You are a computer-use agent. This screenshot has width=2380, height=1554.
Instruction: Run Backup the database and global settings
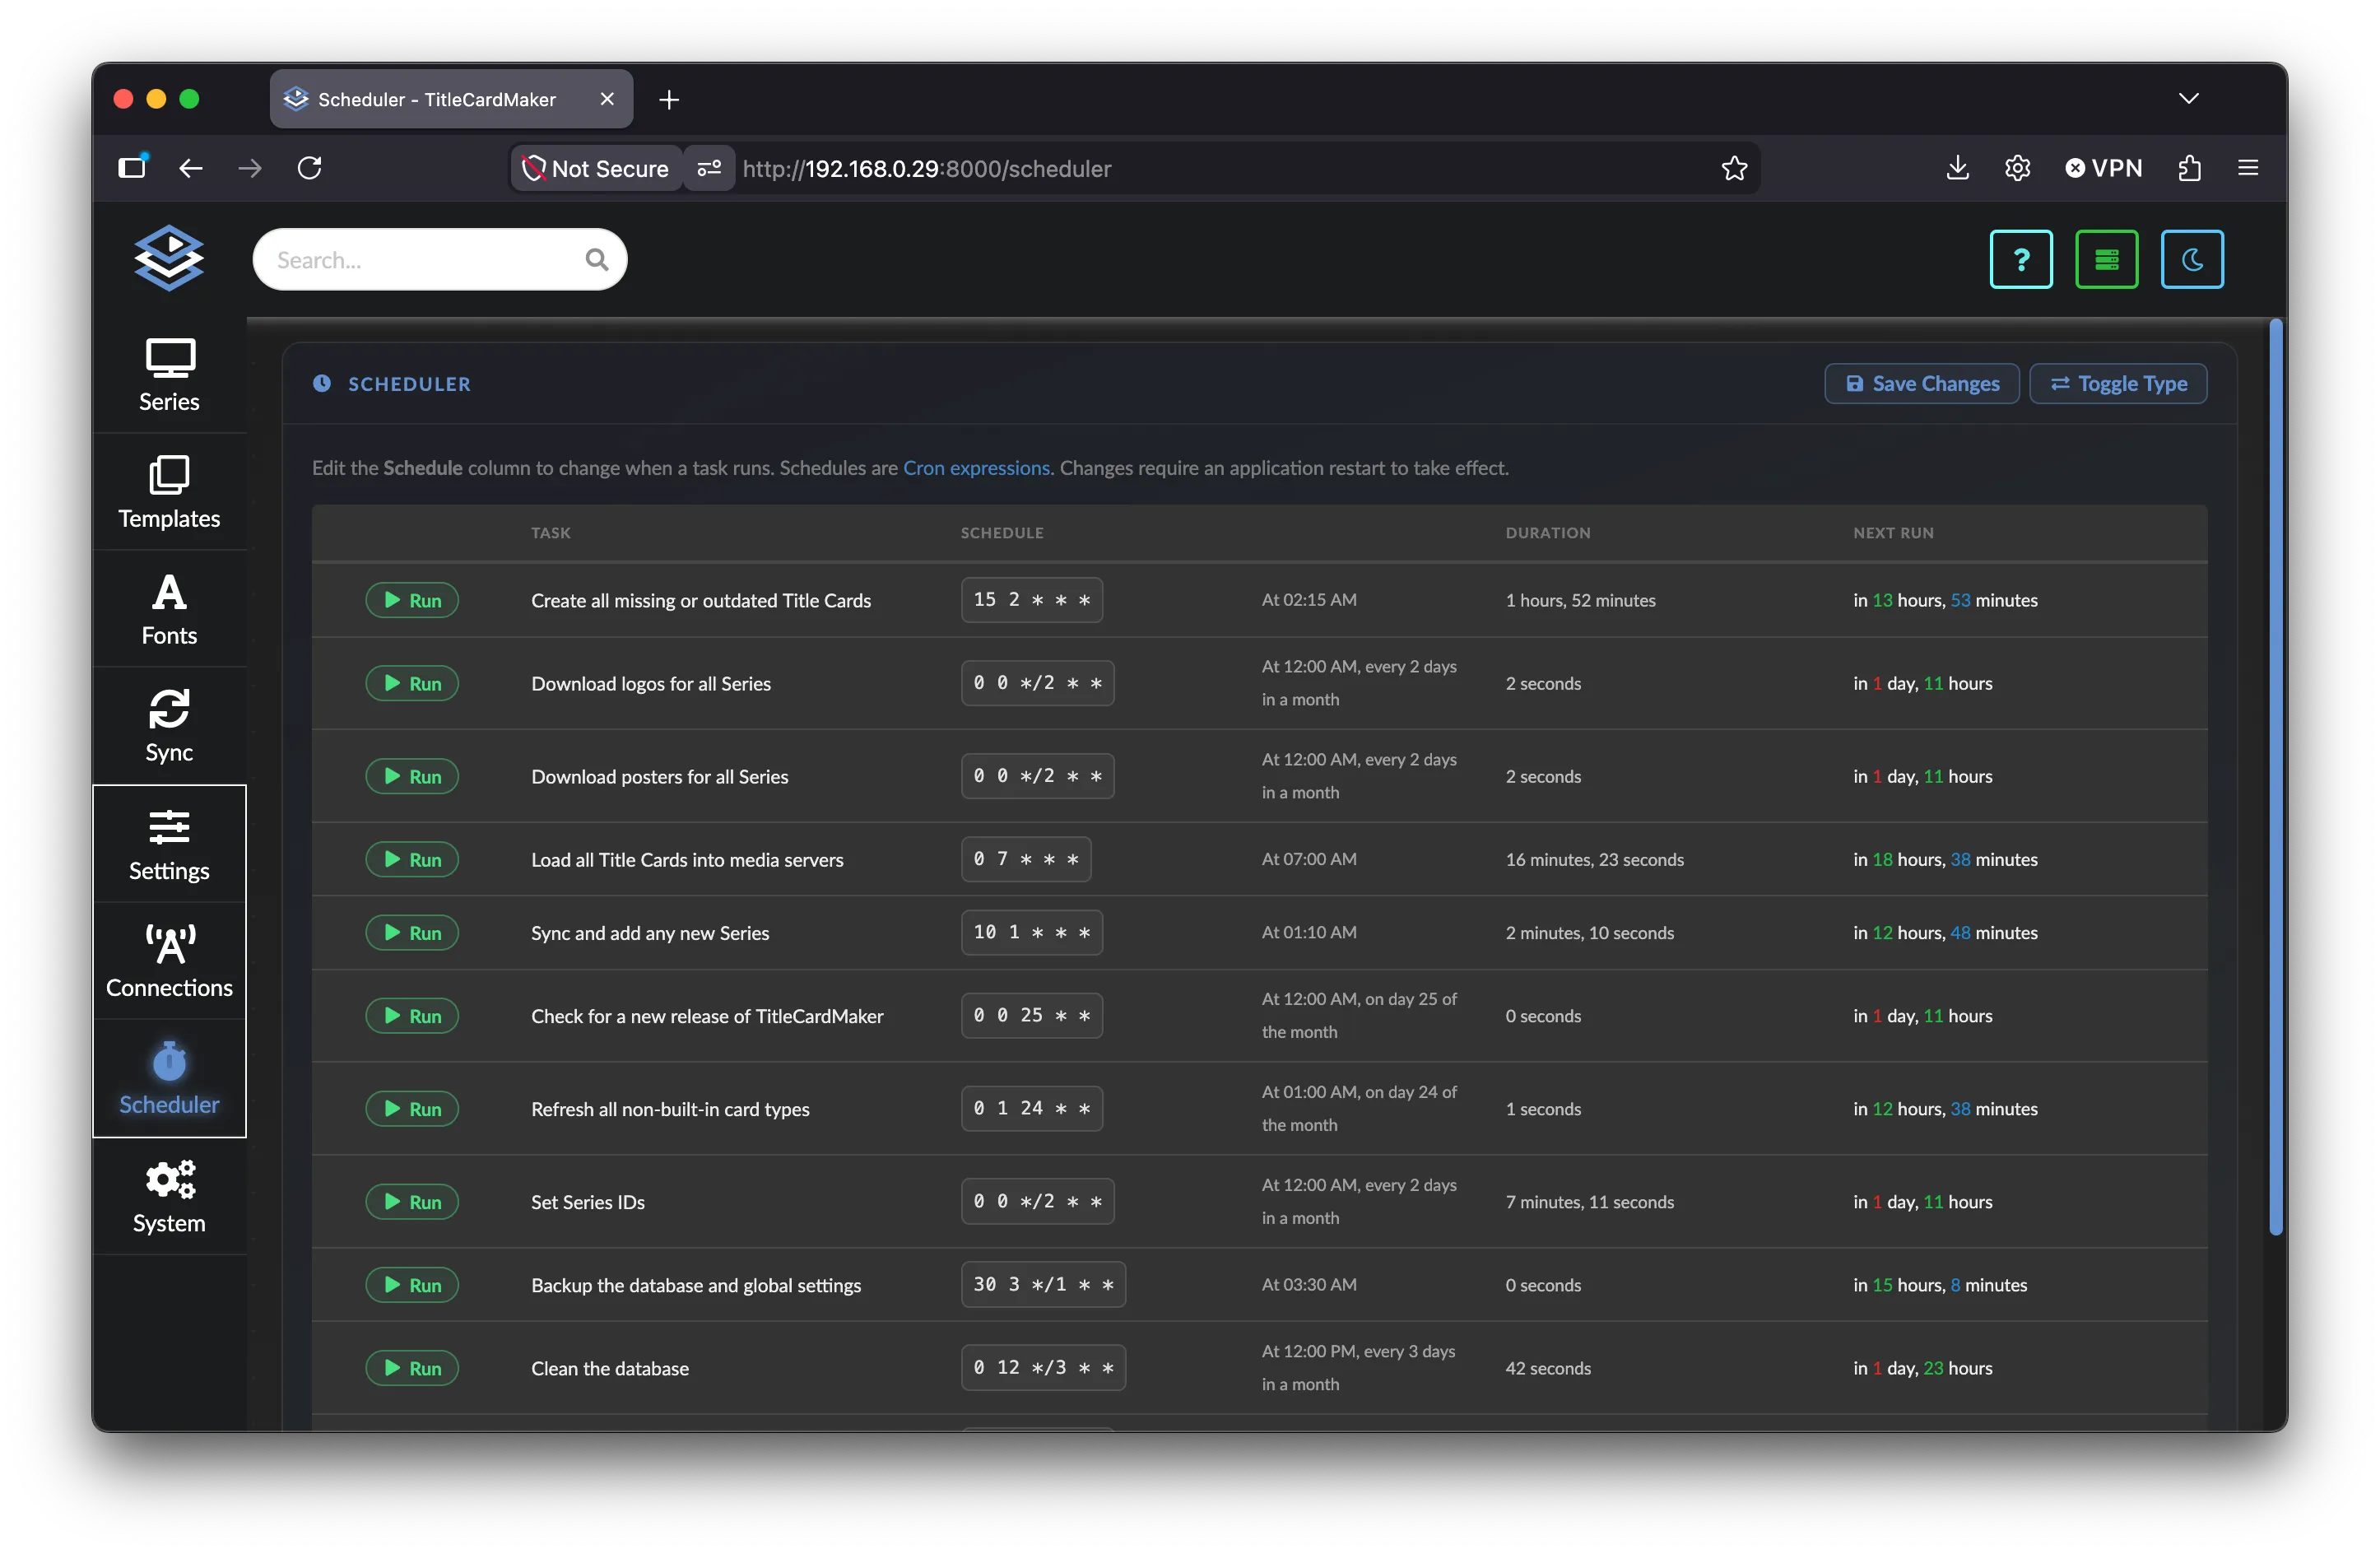tap(412, 1285)
